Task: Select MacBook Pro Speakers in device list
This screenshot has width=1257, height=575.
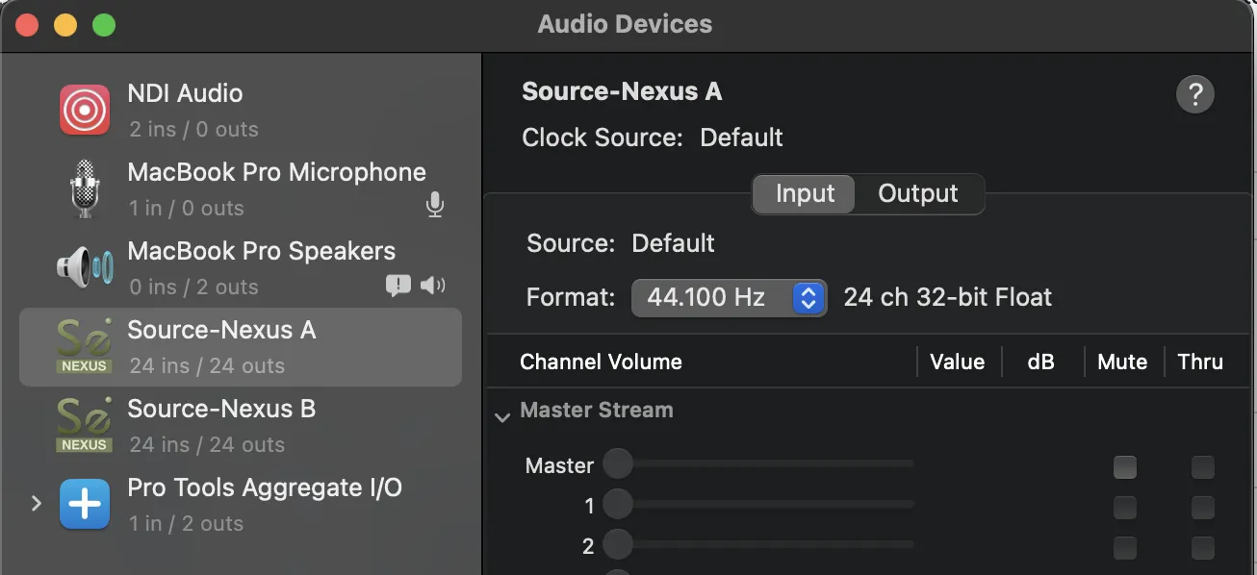Action: click(x=241, y=267)
